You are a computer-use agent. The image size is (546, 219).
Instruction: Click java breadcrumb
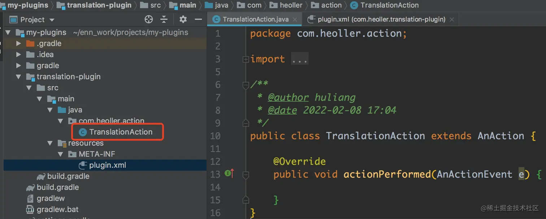[x=222, y=5]
